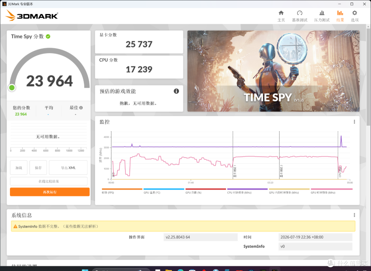Click 在线比较结果 compare online button
The width and height of the screenshot is (371, 271).
coord(49,181)
